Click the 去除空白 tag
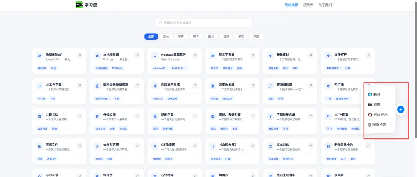Screen dimensions: 417x177 pos(288,158)
